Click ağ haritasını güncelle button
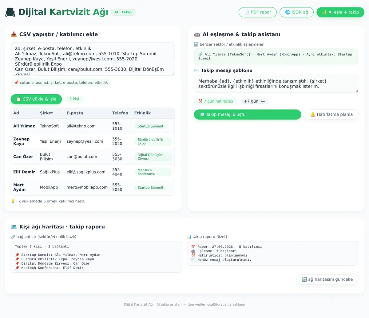The width and height of the screenshot is (369, 318). coord(327,279)
